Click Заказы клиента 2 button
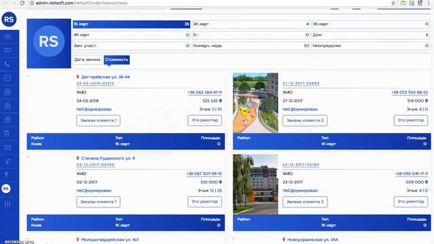The width and height of the screenshot is (434, 244). click(x=304, y=202)
